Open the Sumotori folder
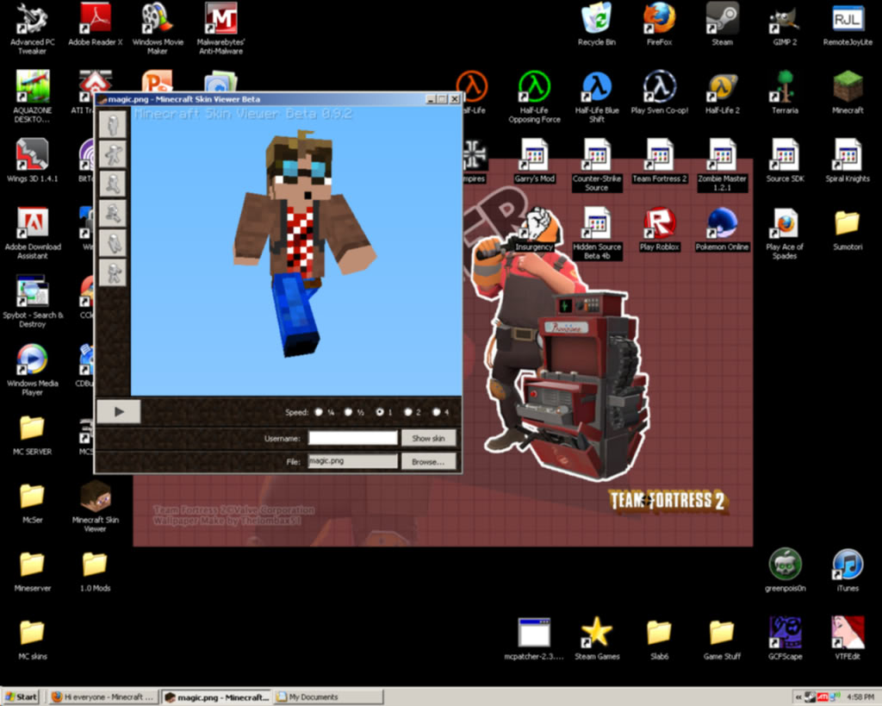 (x=848, y=229)
